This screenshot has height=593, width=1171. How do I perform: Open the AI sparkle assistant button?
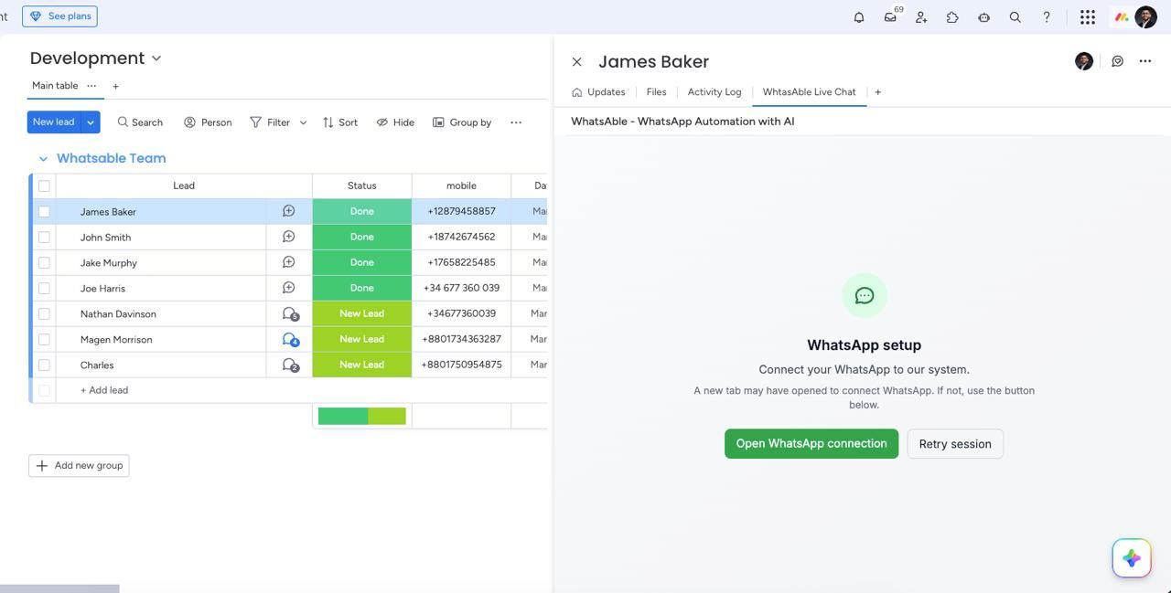click(1132, 557)
